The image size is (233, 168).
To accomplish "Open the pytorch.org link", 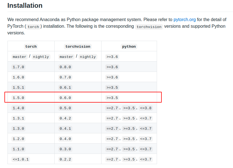I will pos(184,20).
